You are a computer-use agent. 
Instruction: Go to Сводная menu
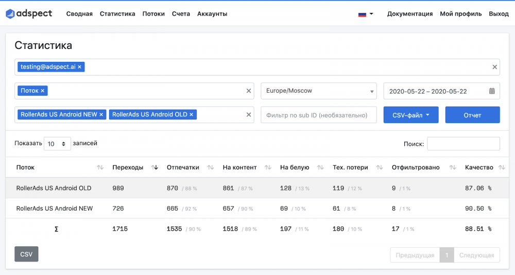[x=79, y=14]
